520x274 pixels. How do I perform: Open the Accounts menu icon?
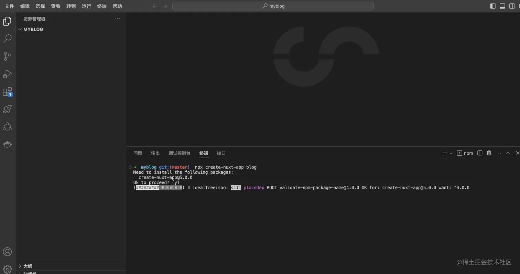pos(7,252)
